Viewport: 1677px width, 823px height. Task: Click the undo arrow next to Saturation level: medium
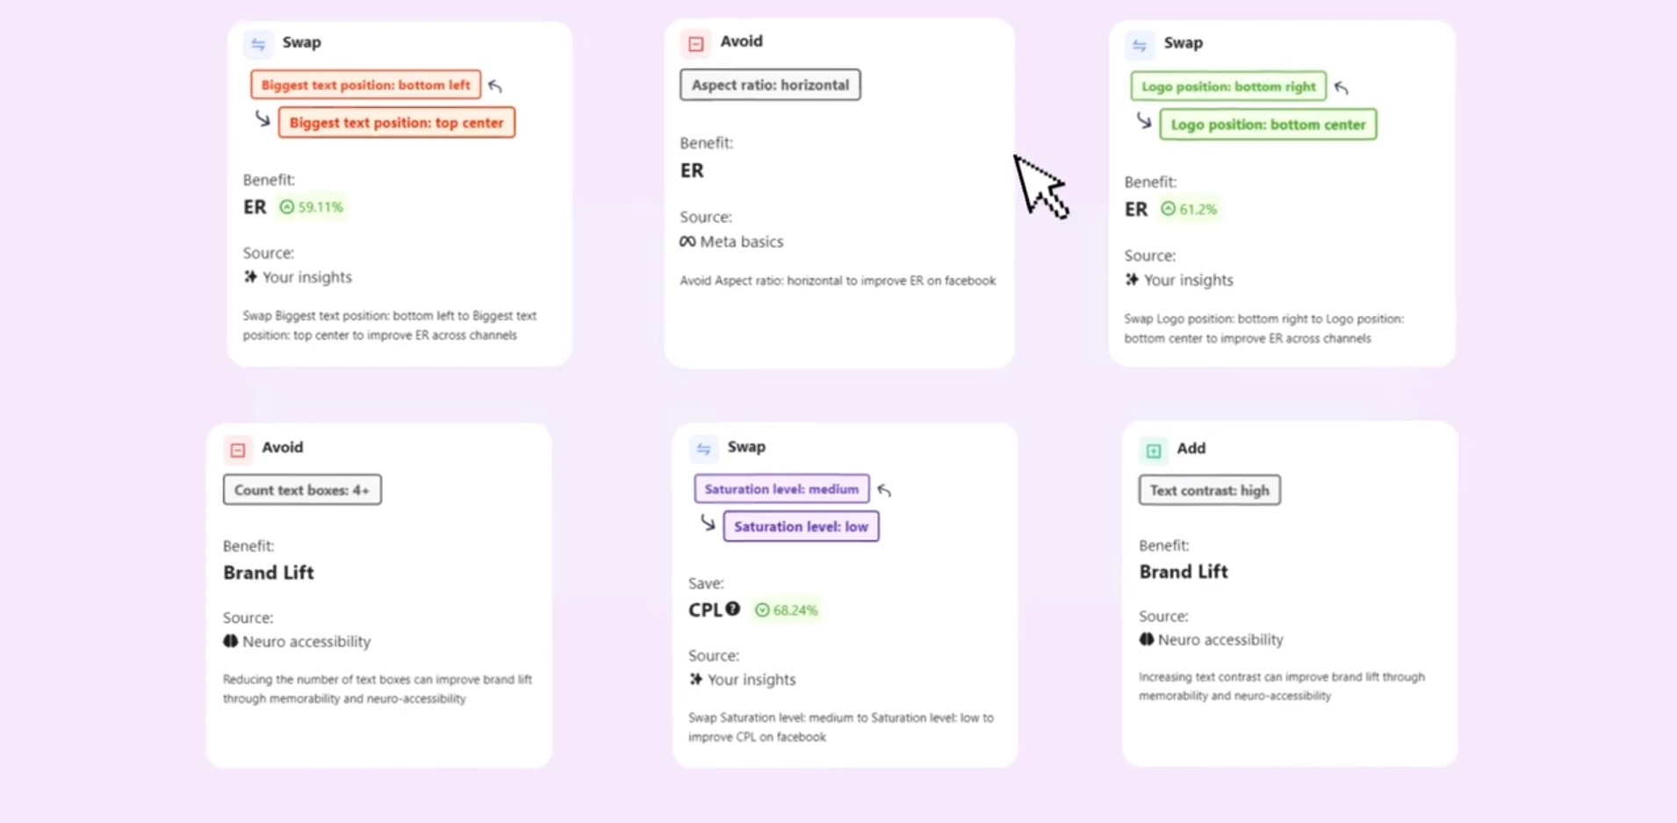(884, 490)
